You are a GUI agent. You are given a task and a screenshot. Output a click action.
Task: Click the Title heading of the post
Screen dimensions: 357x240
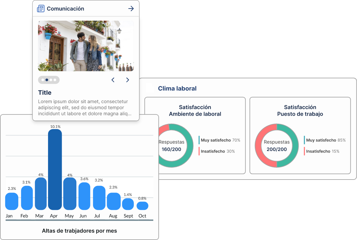(x=45, y=93)
